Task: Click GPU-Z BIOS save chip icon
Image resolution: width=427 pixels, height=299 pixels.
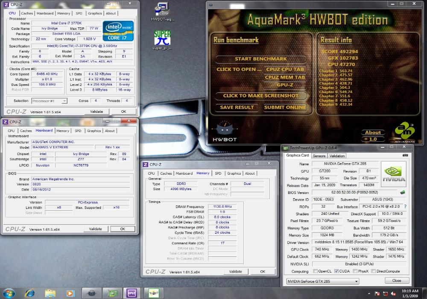Action: coord(403,192)
